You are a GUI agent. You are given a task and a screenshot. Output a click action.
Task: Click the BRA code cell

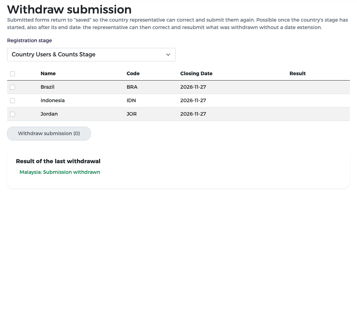tap(132, 87)
